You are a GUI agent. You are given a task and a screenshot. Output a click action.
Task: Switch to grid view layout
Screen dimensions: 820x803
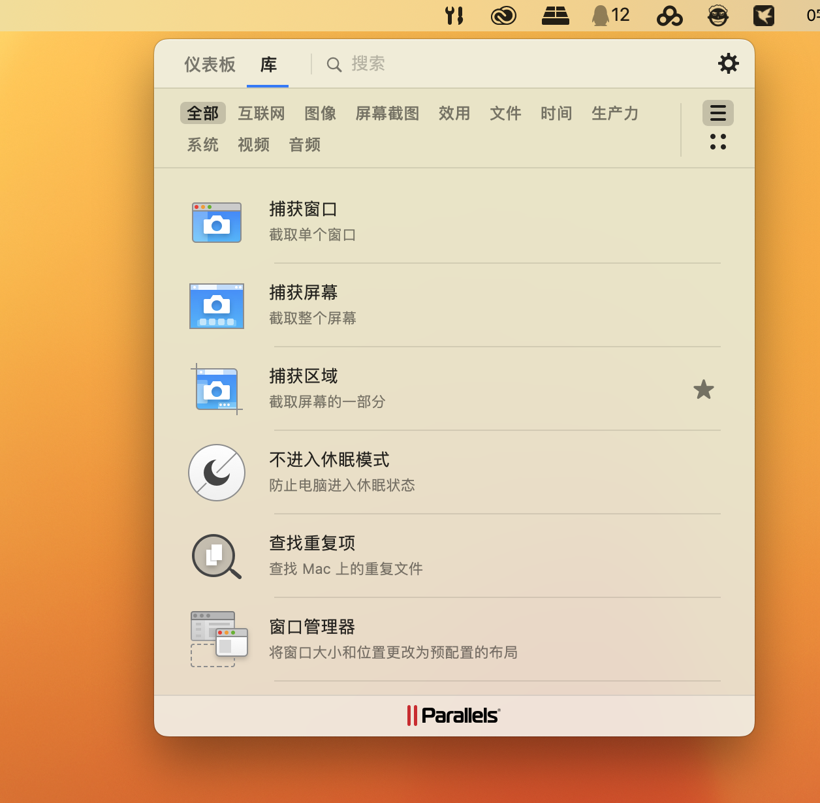(717, 143)
